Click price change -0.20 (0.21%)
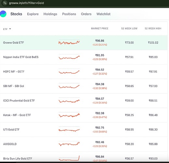 coord(100,45)
